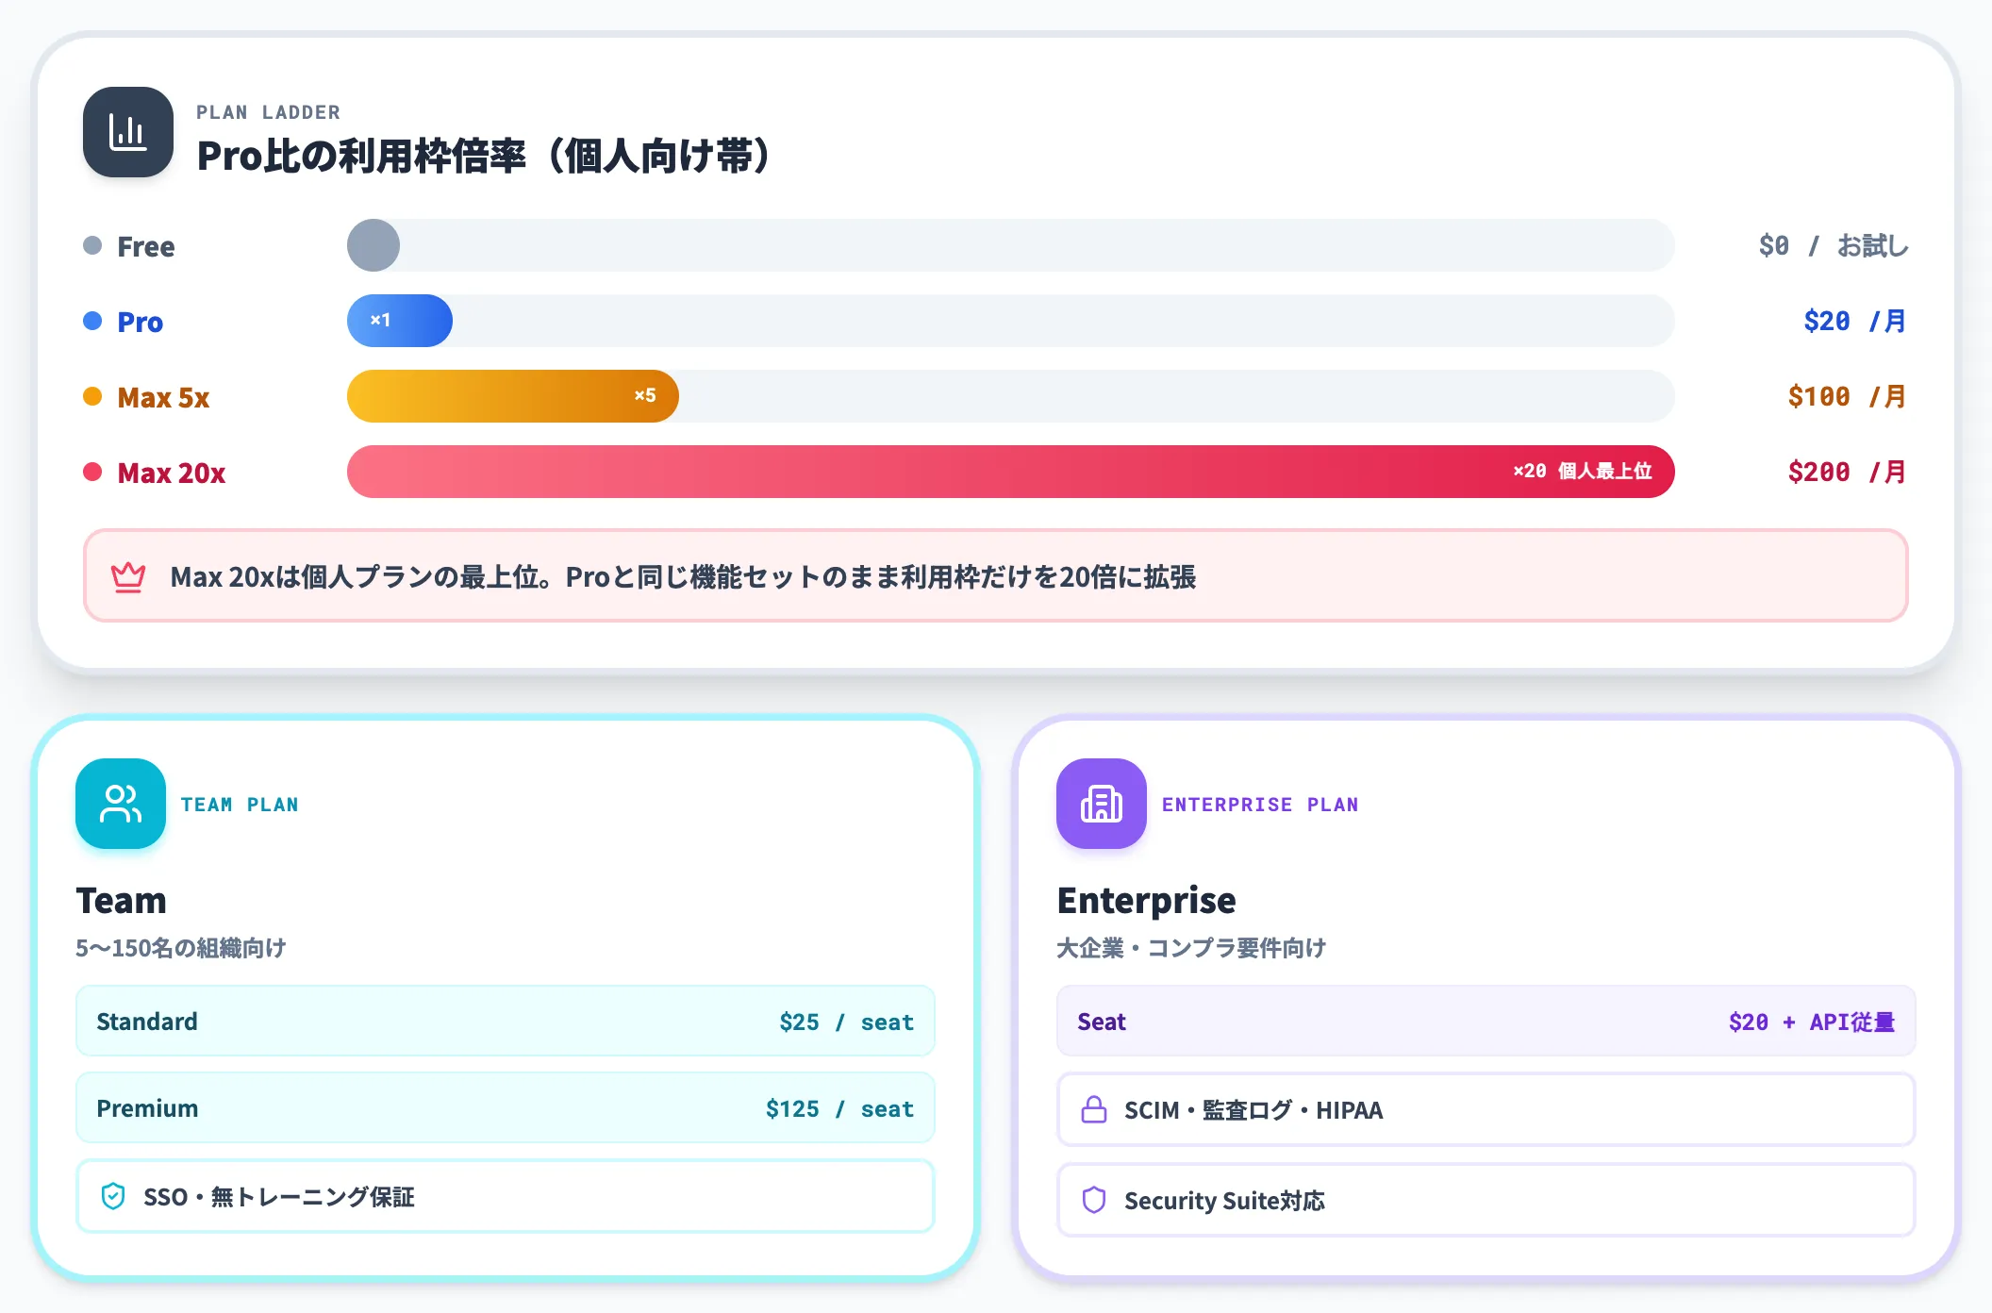Click the Pro ×1 usage bar
The image size is (1992, 1313).
(400, 321)
